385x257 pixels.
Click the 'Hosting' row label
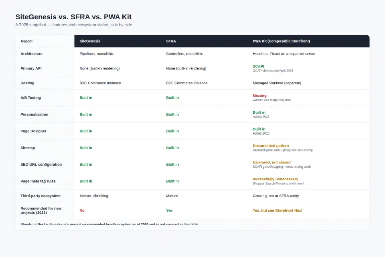(27, 83)
